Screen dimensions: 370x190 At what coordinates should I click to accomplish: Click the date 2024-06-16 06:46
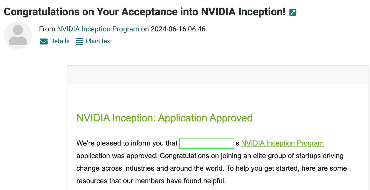coord(178,29)
